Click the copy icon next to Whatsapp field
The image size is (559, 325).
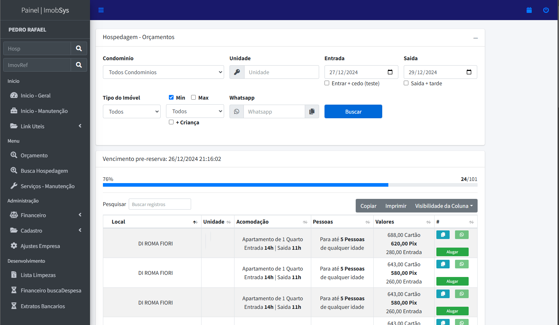312,111
